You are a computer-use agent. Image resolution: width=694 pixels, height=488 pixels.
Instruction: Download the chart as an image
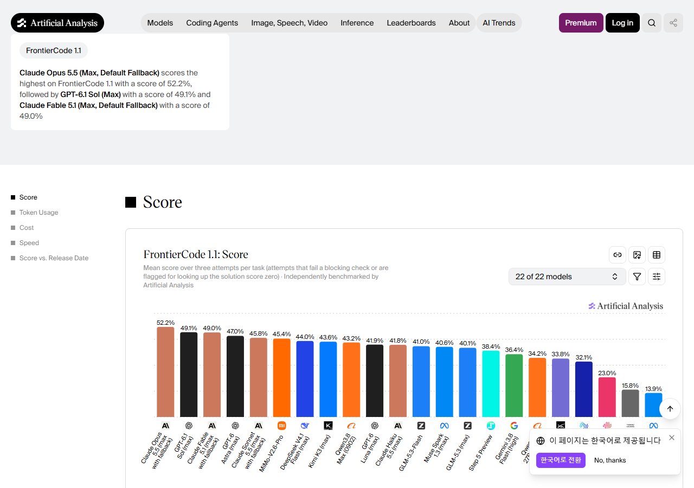click(637, 255)
